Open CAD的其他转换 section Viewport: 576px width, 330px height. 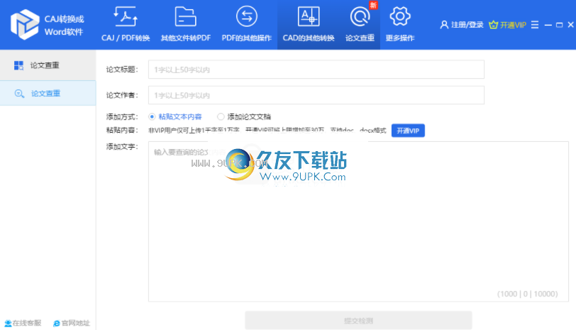click(x=309, y=24)
